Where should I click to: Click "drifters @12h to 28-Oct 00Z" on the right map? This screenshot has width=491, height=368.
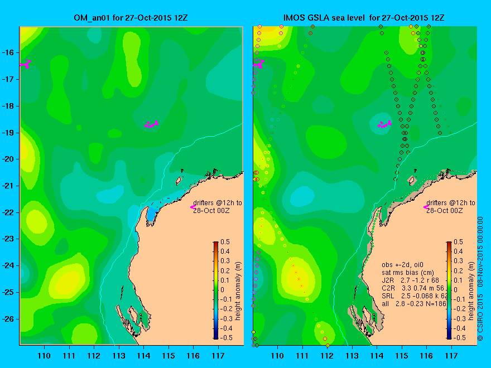pos(451,206)
